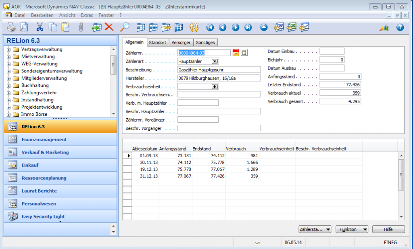The width and height of the screenshot is (413, 249).
Task: Open the Zählerart dropdown
Action: point(215,61)
